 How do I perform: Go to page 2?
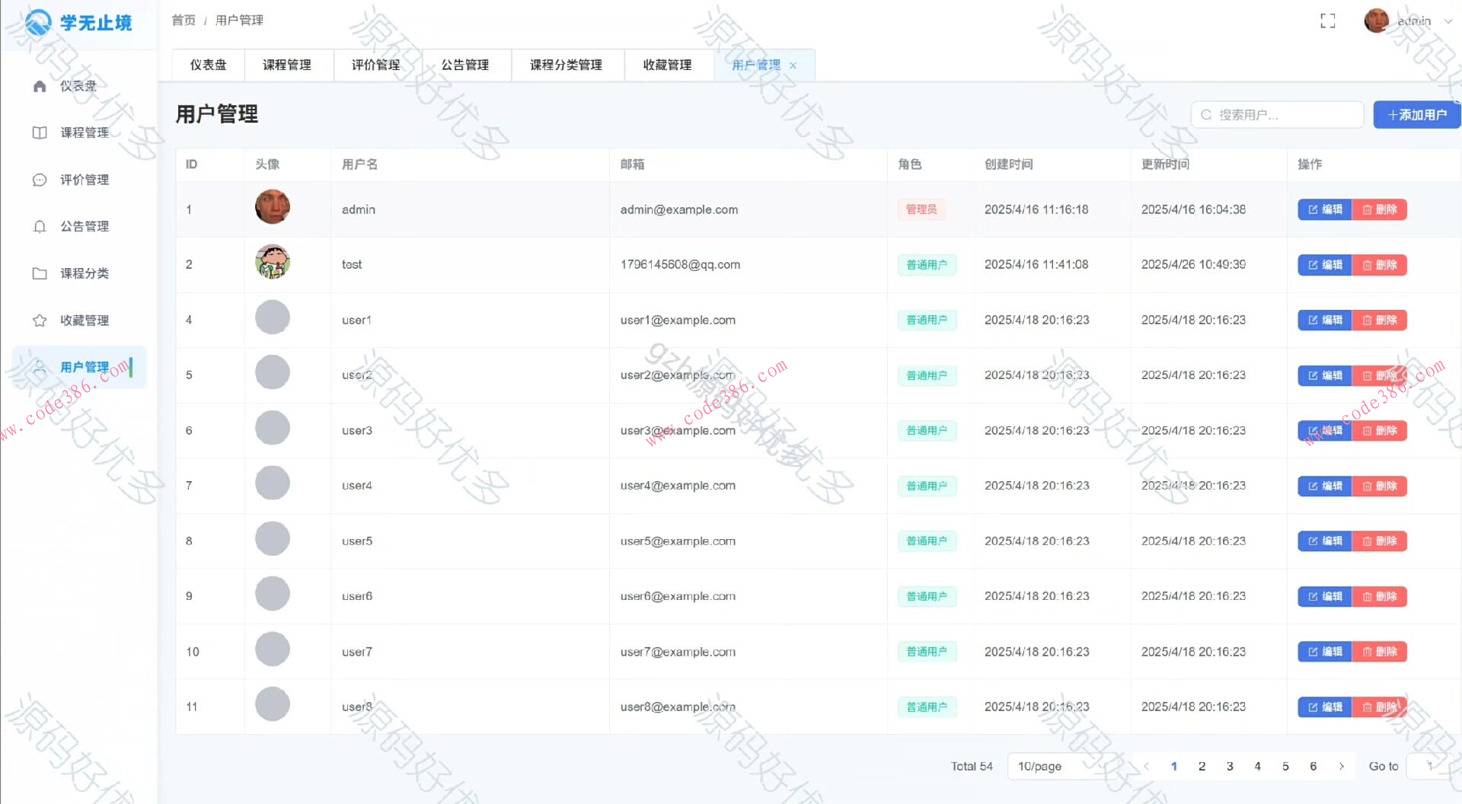point(1202,766)
